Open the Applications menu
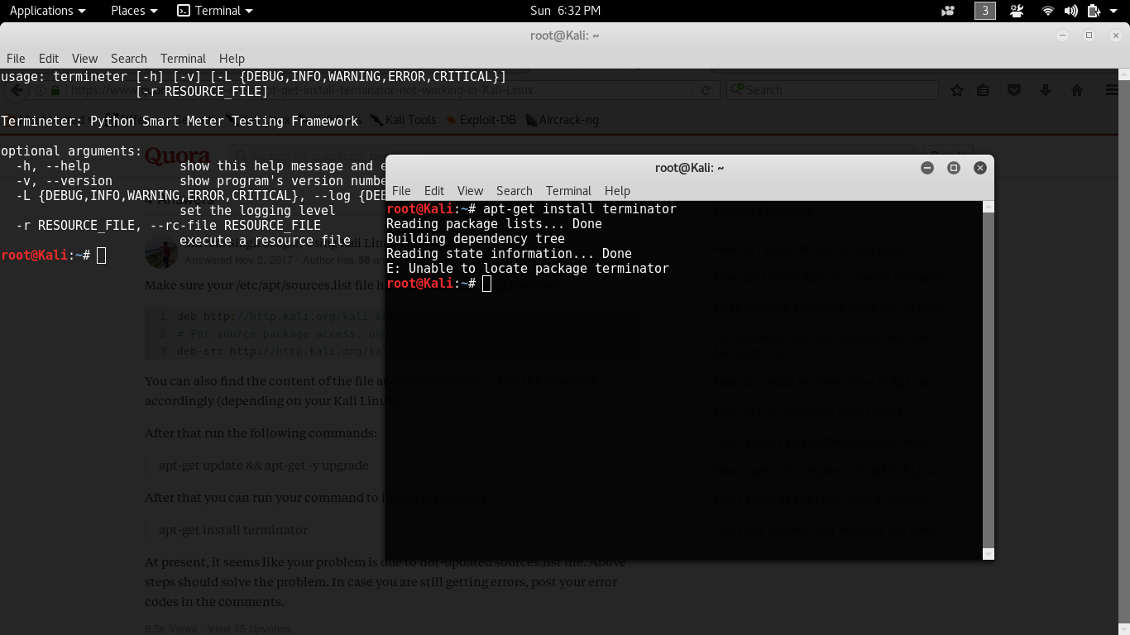 click(43, 11)
